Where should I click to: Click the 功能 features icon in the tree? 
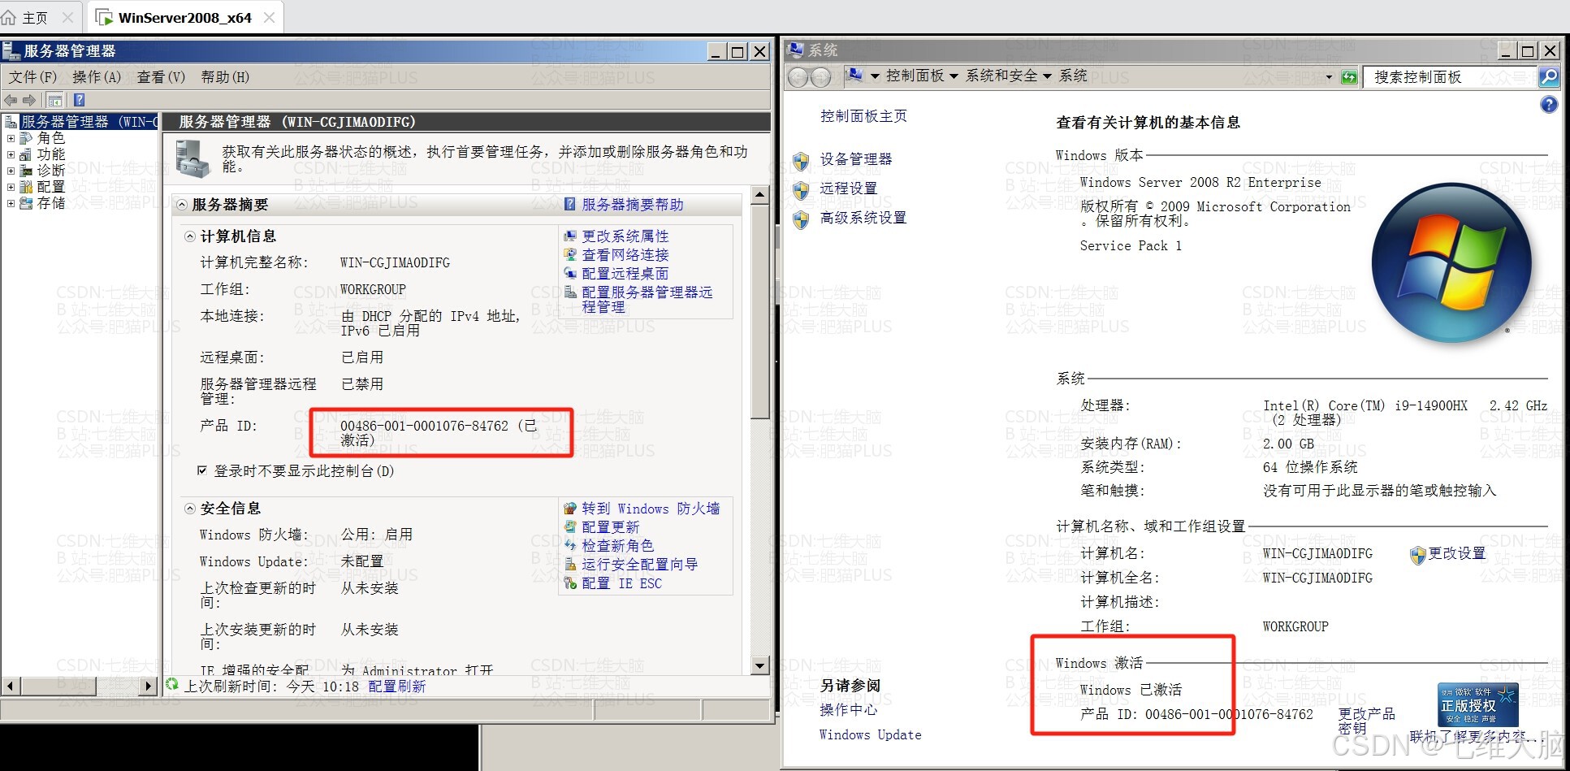[x=26, y=154]
